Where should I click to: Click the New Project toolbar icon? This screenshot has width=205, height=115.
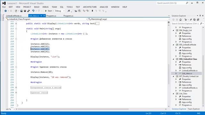pos(16,11)
